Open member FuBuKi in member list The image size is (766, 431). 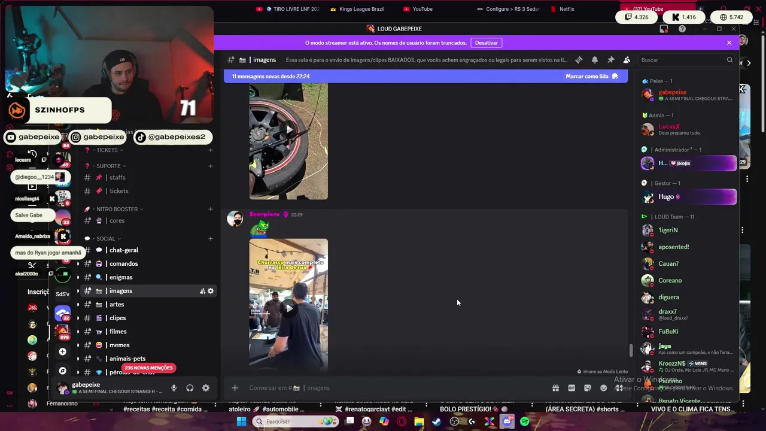[x=688, y=331]
